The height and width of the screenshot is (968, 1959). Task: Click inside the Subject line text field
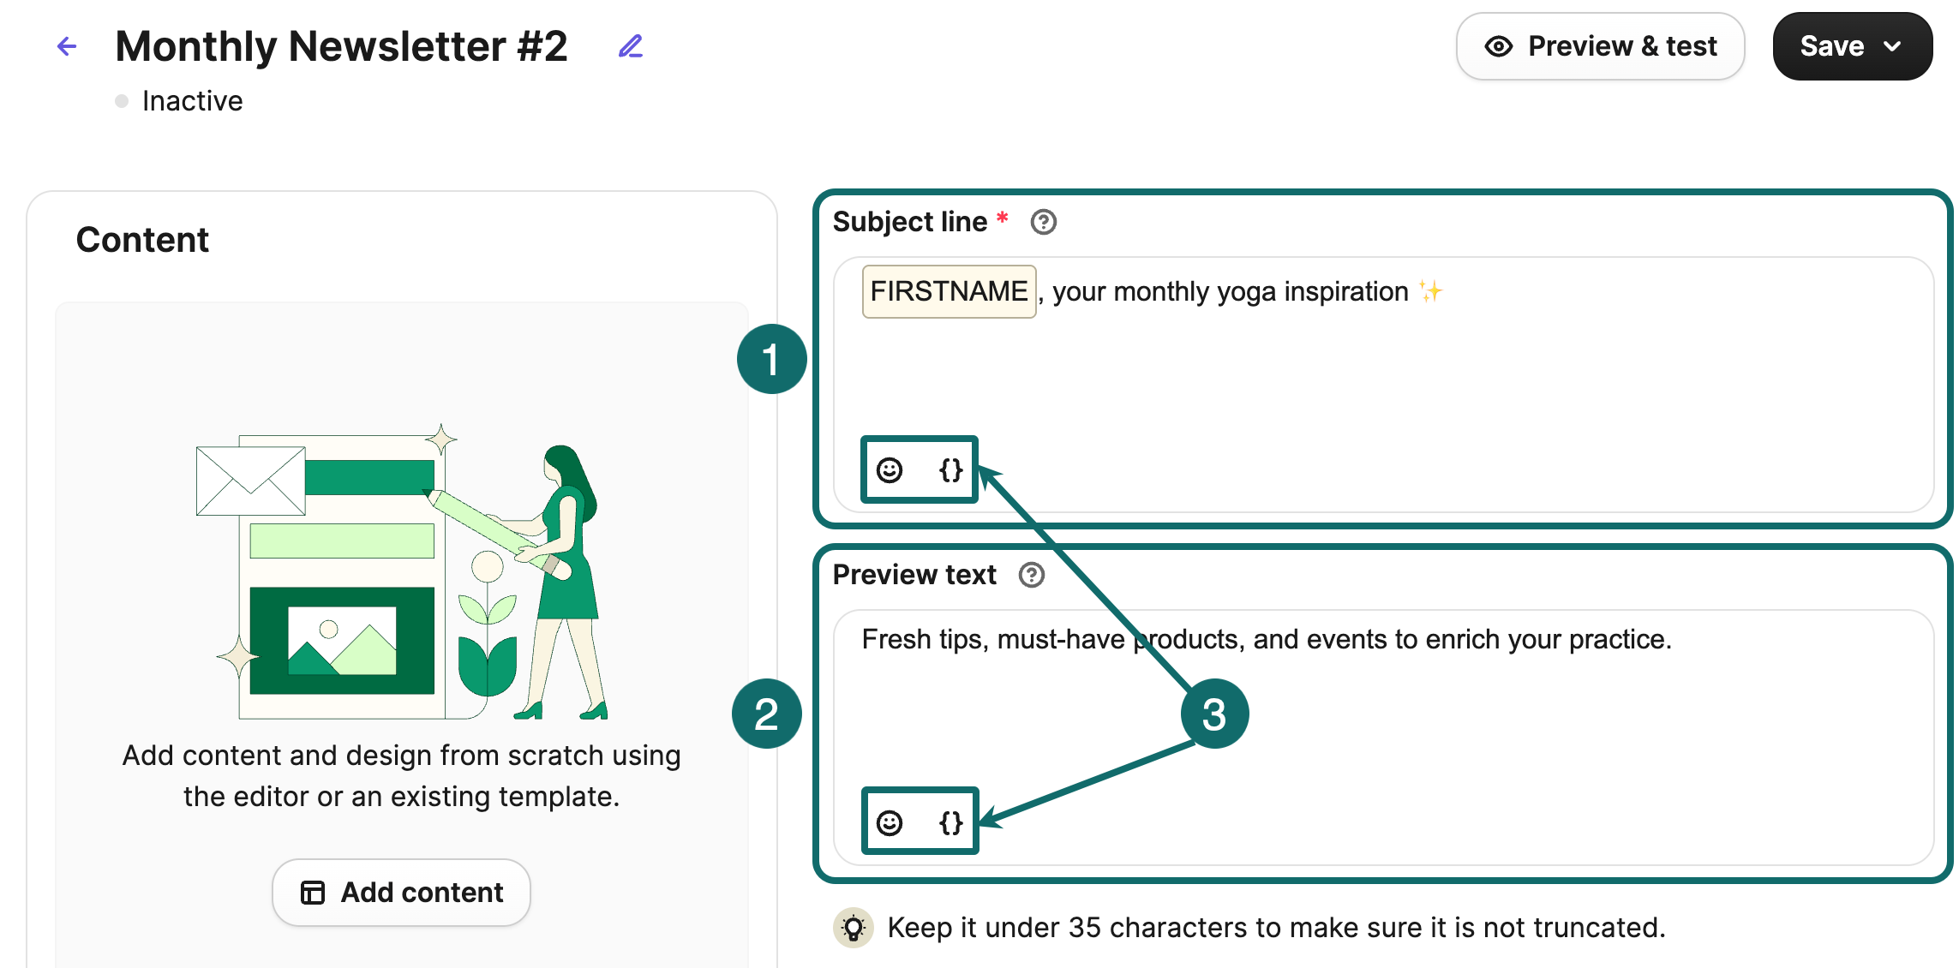1371,368
